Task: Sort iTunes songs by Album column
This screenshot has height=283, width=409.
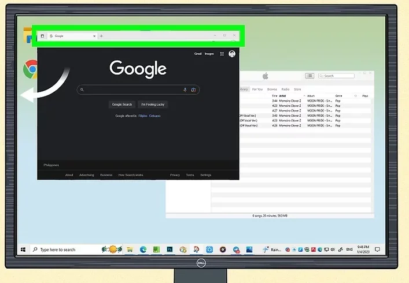Action: 311,96
